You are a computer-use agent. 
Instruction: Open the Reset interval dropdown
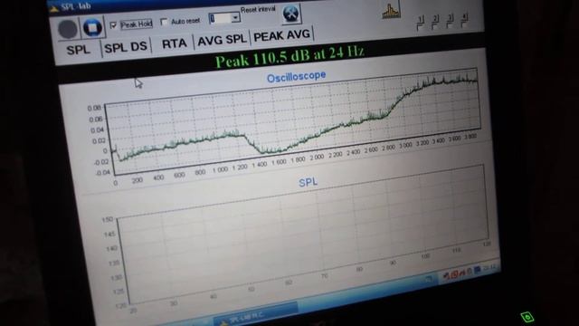point(235,17)
